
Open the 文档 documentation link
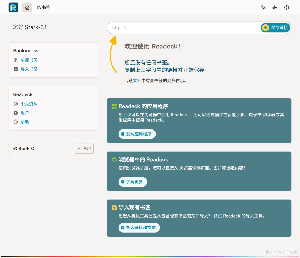(137, 81)
